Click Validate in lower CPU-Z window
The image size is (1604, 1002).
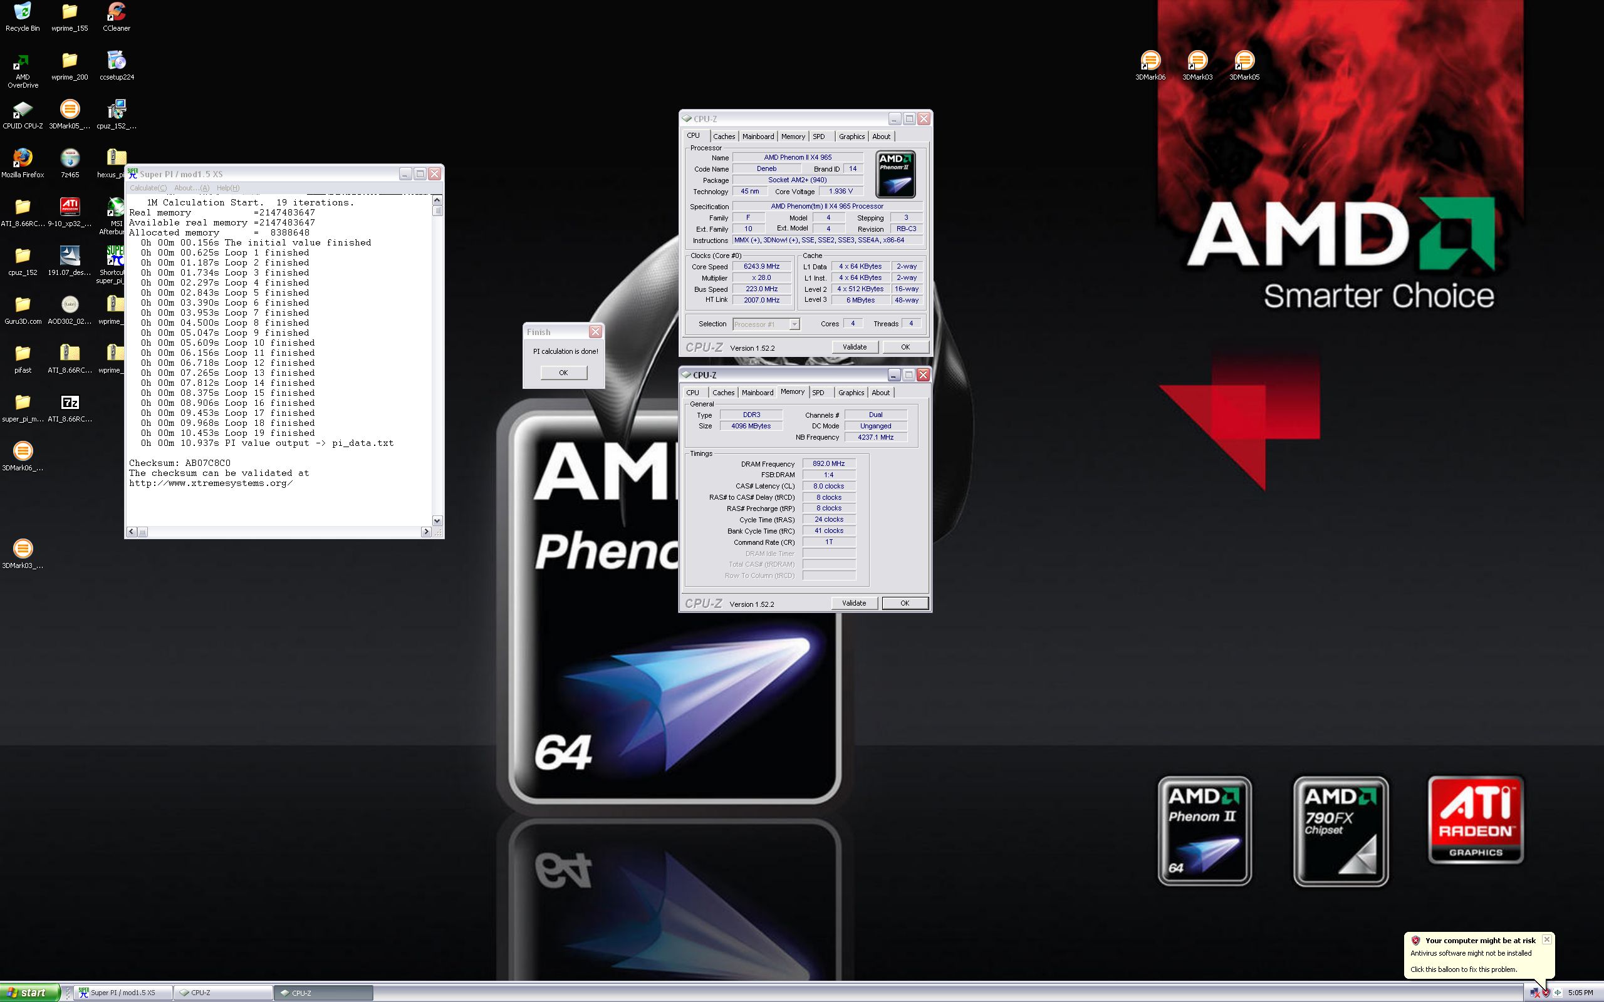click(854, 603)
